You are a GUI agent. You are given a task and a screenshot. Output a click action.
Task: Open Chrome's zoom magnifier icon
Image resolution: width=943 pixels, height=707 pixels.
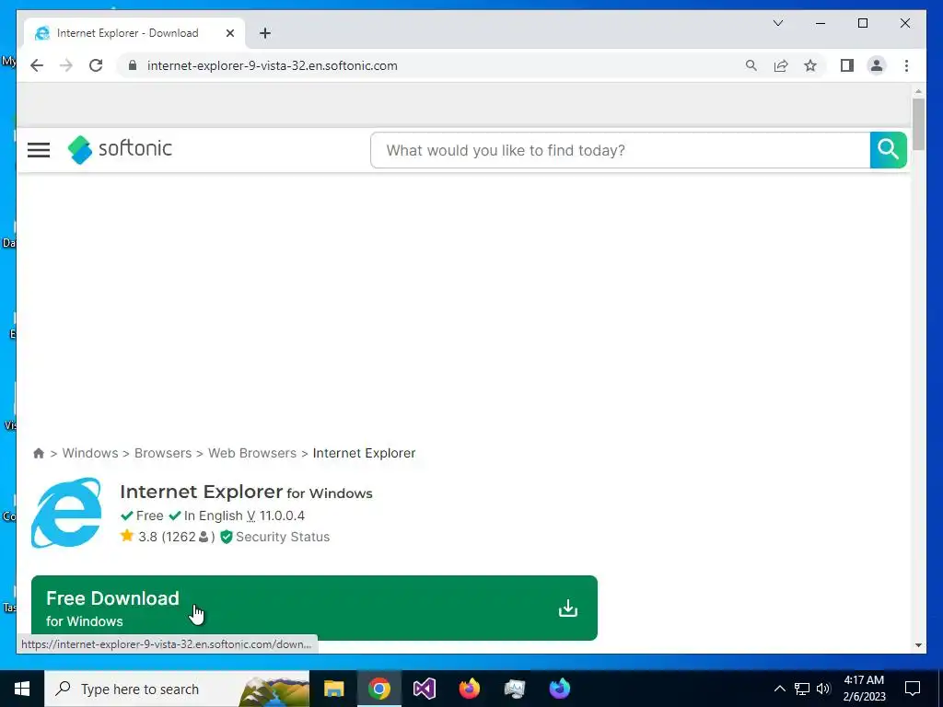[x=751, y=65]
